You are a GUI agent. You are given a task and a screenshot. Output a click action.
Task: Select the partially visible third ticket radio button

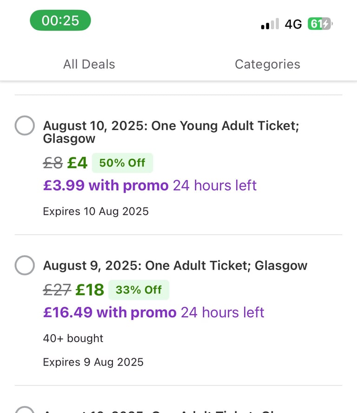pos(25,410)
